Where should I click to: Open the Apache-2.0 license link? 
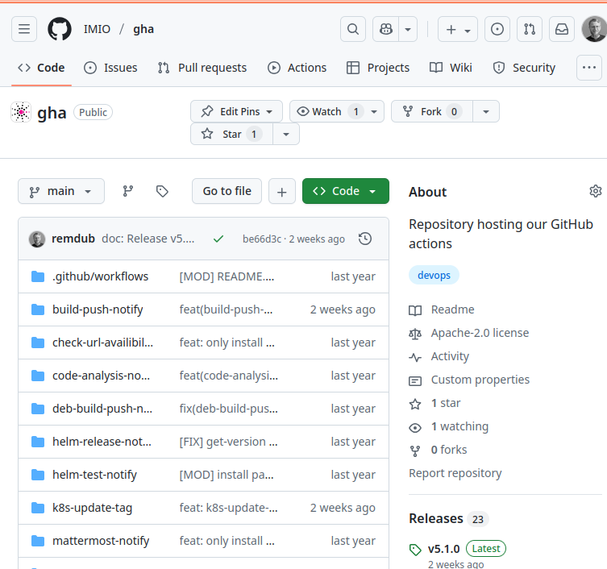pyautogui.click(x=480, y=333)
